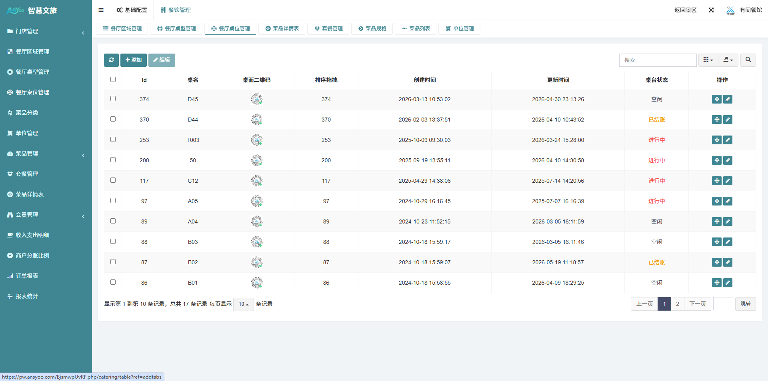Check the checkbox for row Id 97

(113, 201)
